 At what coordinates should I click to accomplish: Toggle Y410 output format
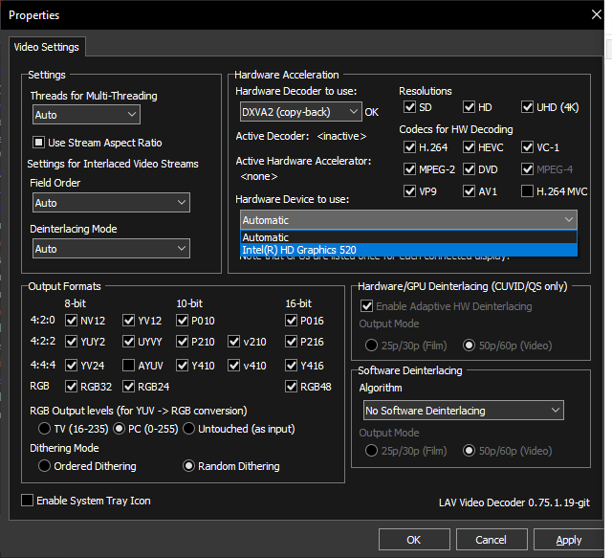(182, 366)
